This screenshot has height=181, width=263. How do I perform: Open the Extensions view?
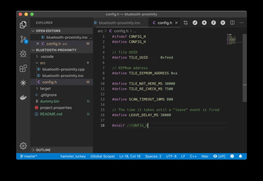pyautogui.click(x=23, y=68)
